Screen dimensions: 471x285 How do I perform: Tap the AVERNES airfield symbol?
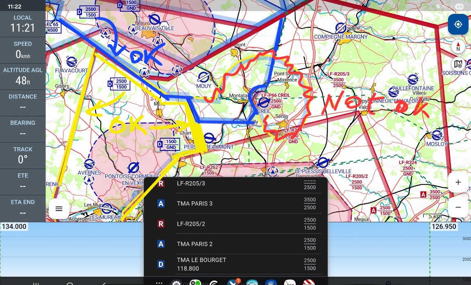pos(89,164)
